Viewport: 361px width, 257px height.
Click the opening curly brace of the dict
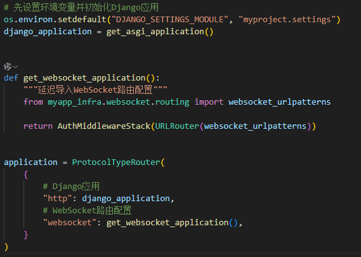25,175
